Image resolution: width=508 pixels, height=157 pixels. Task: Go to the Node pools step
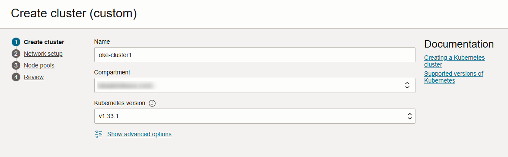pyautogui.click(x=39, y=66)
